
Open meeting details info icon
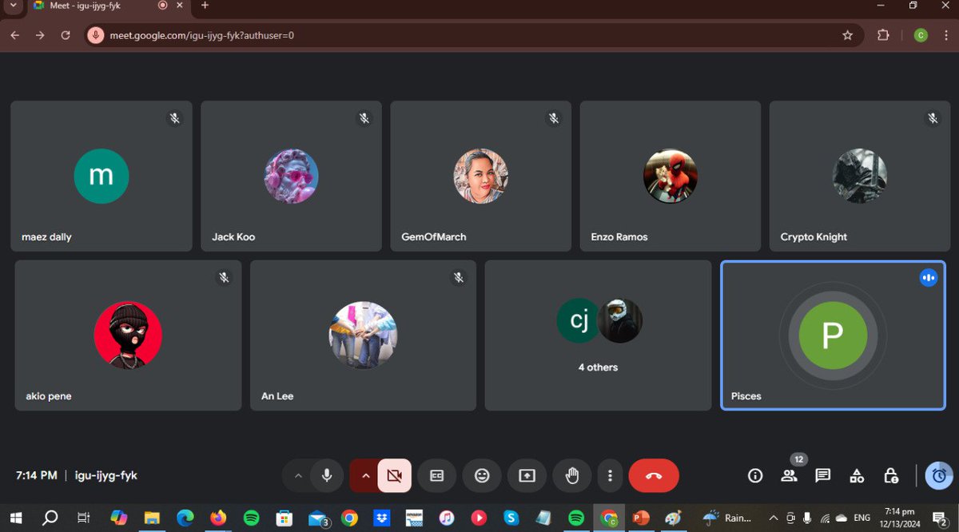(755, 475)
